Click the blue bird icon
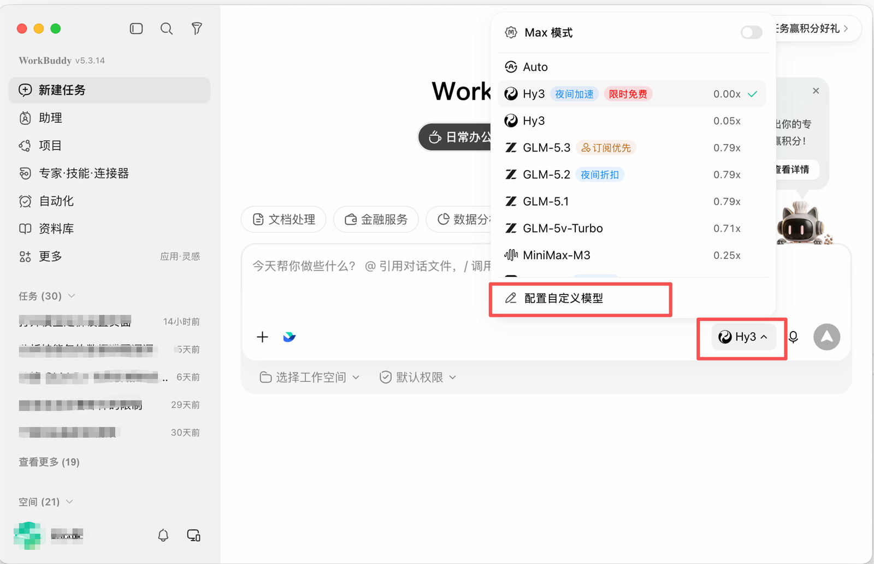This screenshot has width=874, height=564. tap(290, 337)
